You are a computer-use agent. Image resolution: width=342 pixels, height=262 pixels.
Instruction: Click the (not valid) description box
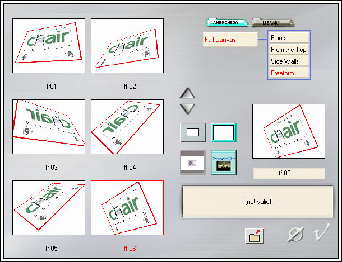pos(258,202)
